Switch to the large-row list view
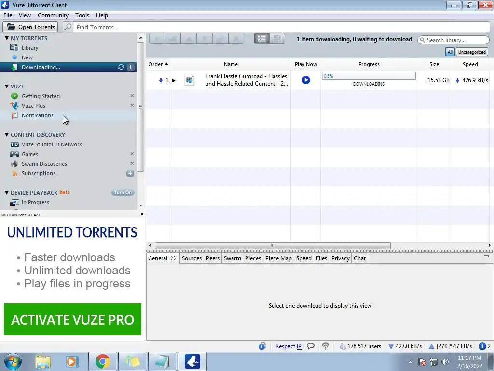The image size is (494, 371). (261, 39)
